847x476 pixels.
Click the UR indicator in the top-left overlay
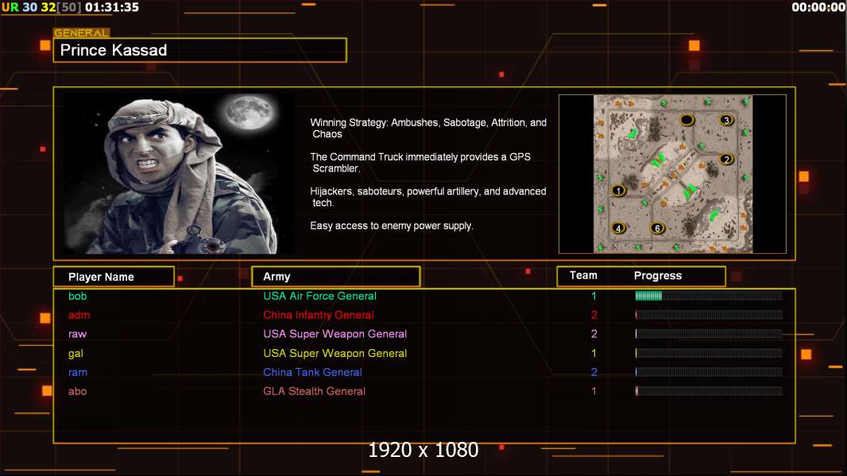pos(10,8)
